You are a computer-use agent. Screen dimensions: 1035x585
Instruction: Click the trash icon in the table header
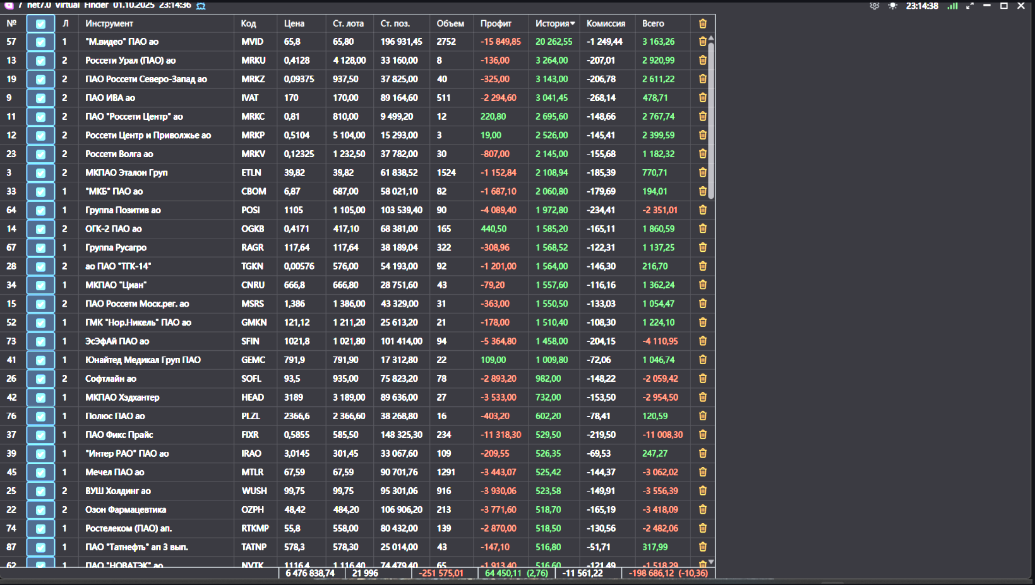703,23
